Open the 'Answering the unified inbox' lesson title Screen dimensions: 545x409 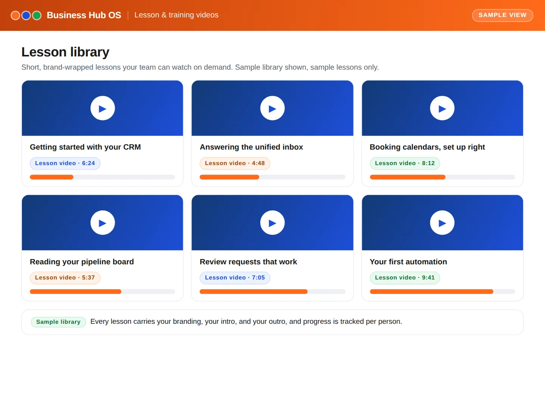251,147
